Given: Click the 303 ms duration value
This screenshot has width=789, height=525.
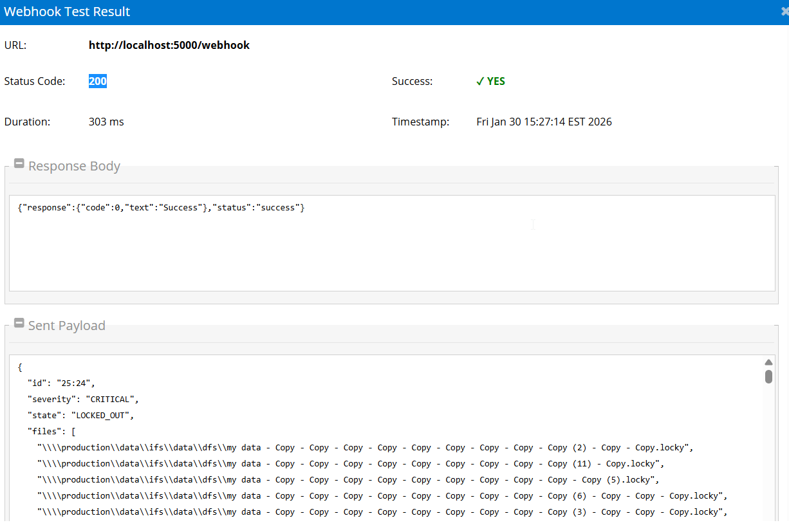Looking at the screenshot, I should coord(106,121).
